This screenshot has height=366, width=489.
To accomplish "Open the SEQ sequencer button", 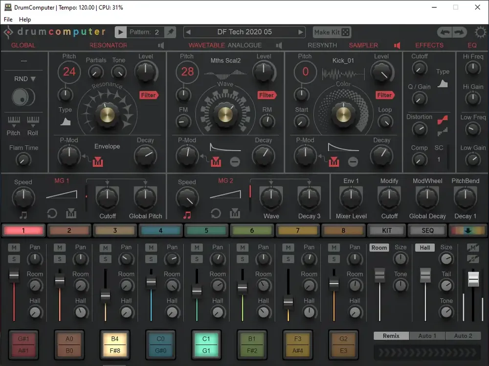I will click(427, 230).
